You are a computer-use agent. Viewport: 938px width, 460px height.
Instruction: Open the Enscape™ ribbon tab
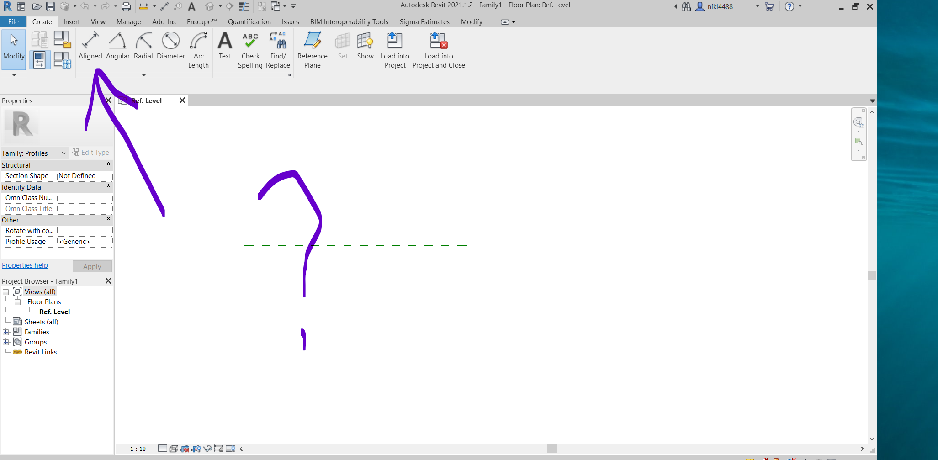click(201, 21)
